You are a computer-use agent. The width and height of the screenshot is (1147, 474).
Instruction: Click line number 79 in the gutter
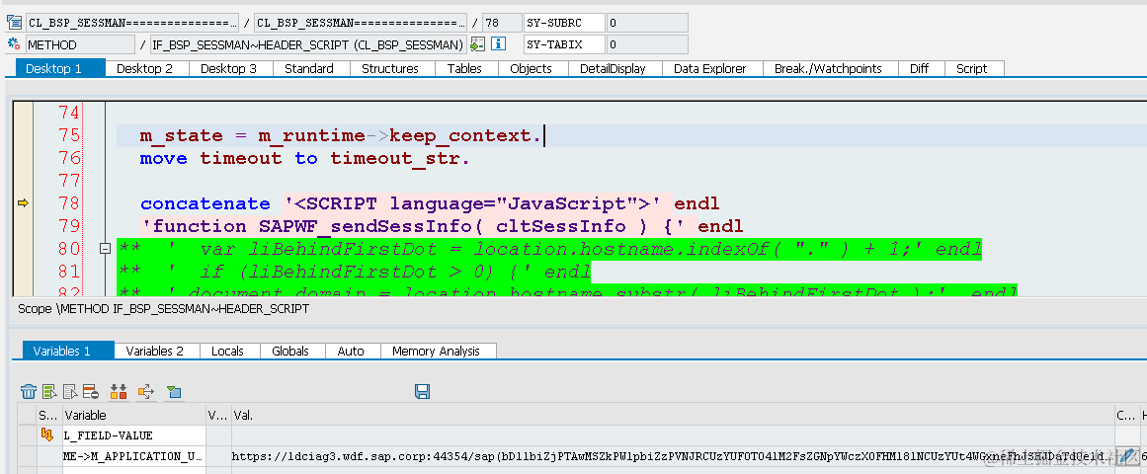point(69,226)
